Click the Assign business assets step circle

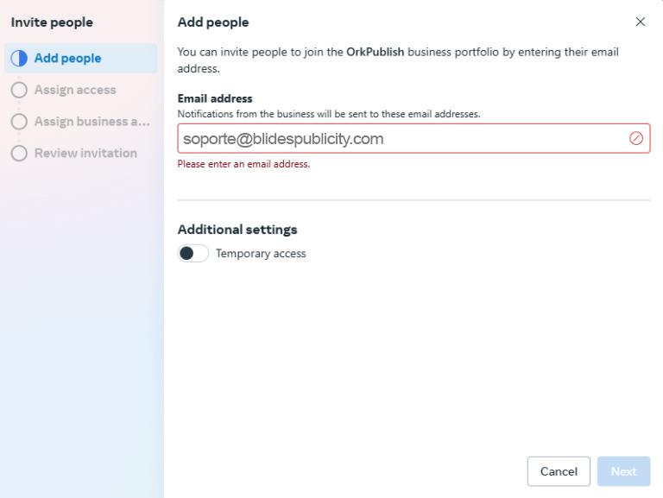[x=19, y=122]
